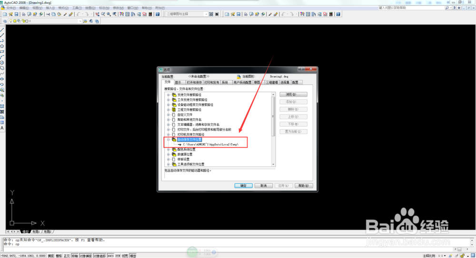Screen dimensions: 476x258
Task: Expand the 样板设置 tree node
Action: (169, 159)
